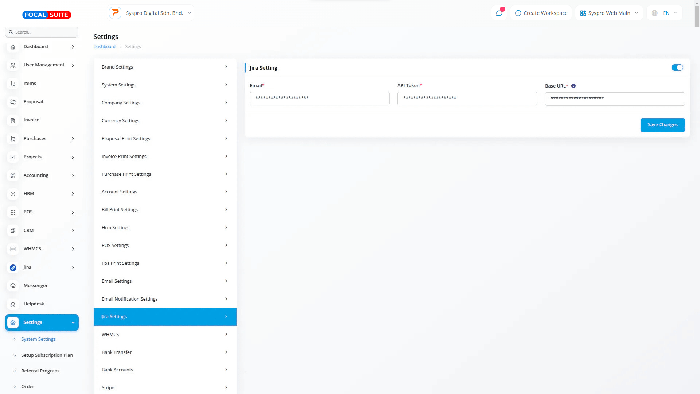Toggle the Jira Setting switch
700x394 pixels.
677,68
